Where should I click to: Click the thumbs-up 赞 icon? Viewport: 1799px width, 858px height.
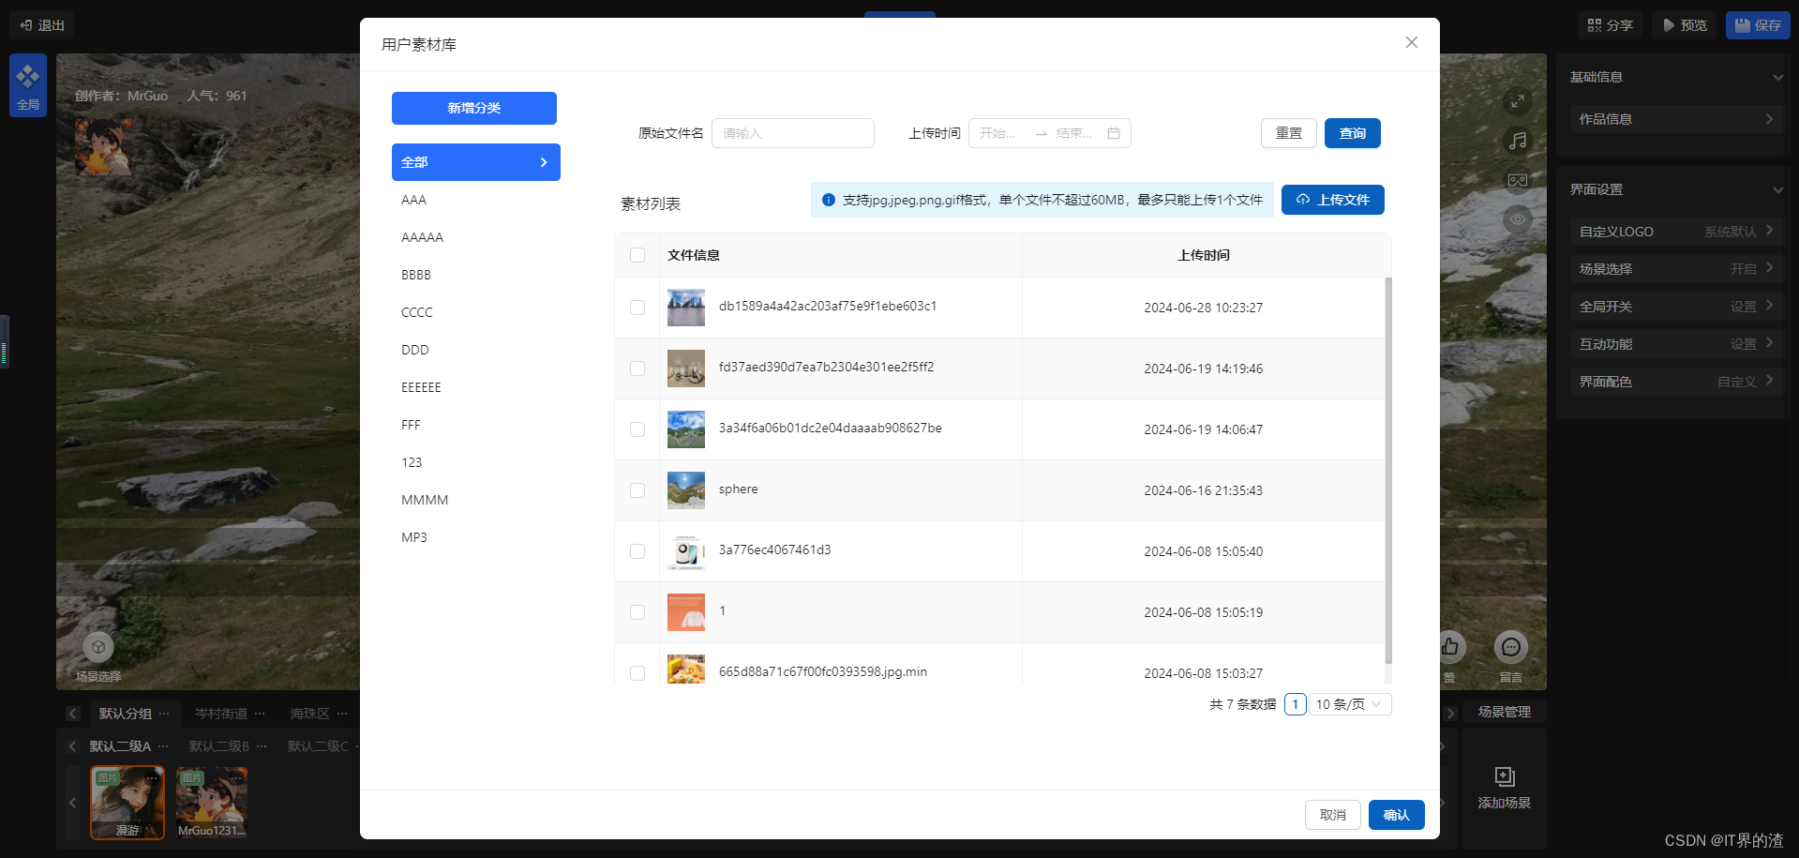1449,647
